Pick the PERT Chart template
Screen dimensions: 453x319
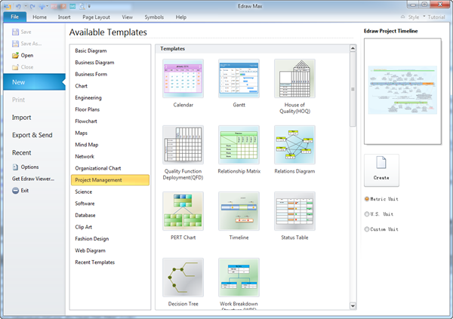[183, 211]
